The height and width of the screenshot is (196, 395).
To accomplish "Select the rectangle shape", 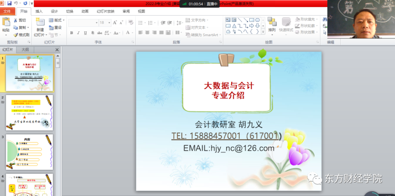I will click(x=252, y=20).
